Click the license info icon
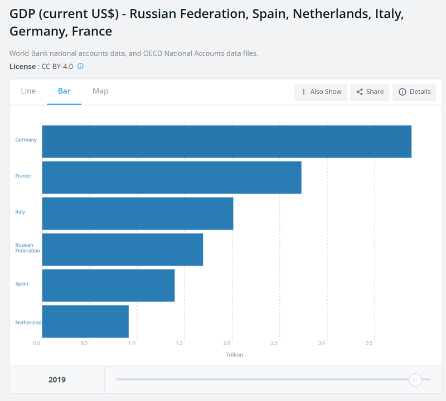The width and height of the screenshot is (446, 401). [80, 66]
